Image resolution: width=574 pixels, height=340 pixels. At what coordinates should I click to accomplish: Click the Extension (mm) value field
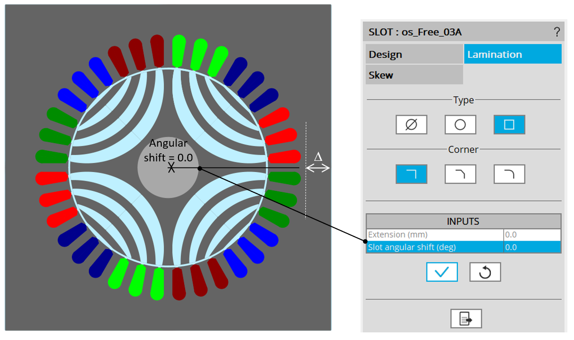point(531,234)
